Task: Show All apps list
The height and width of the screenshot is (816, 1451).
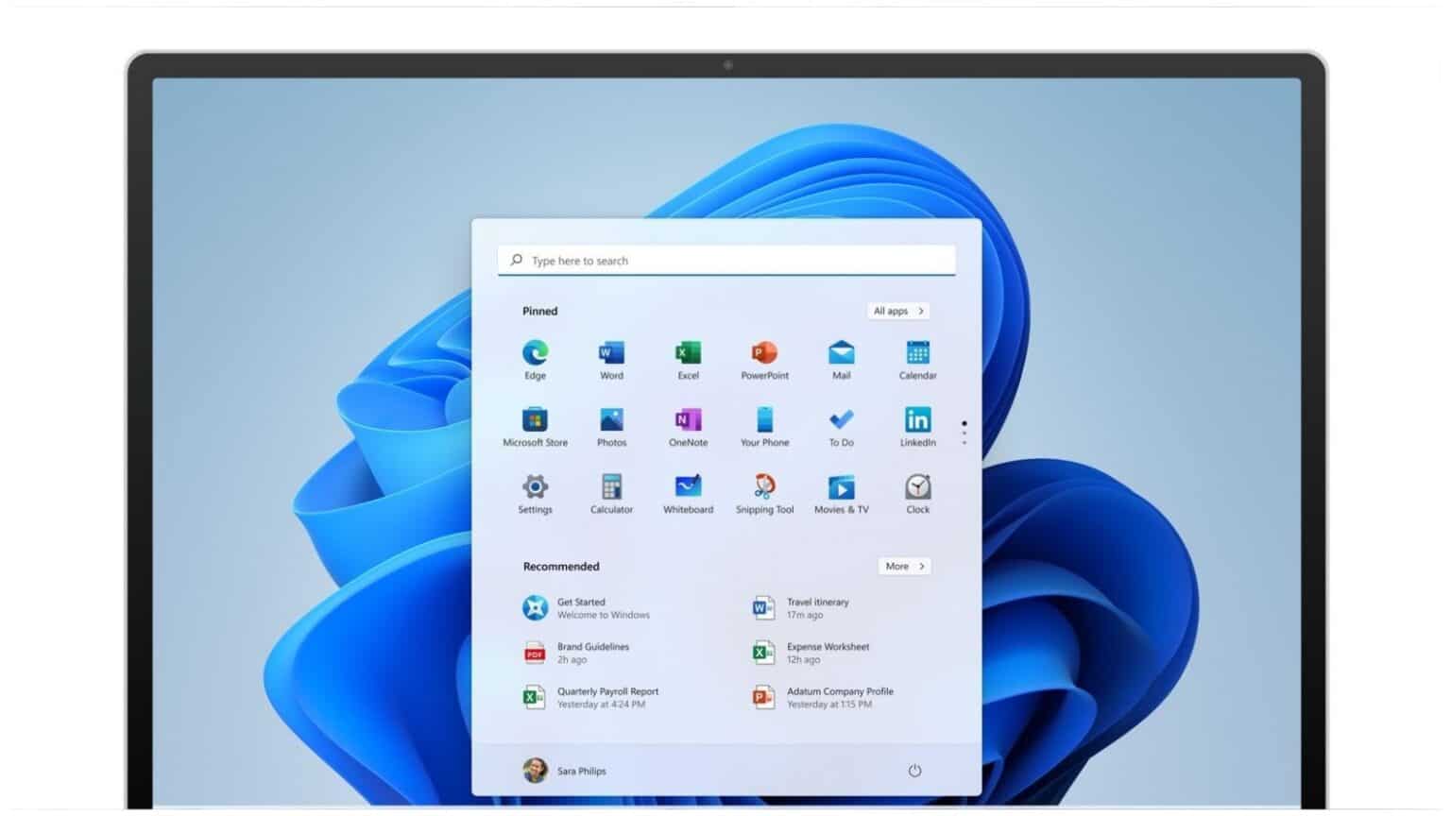Action: [898, 311]
